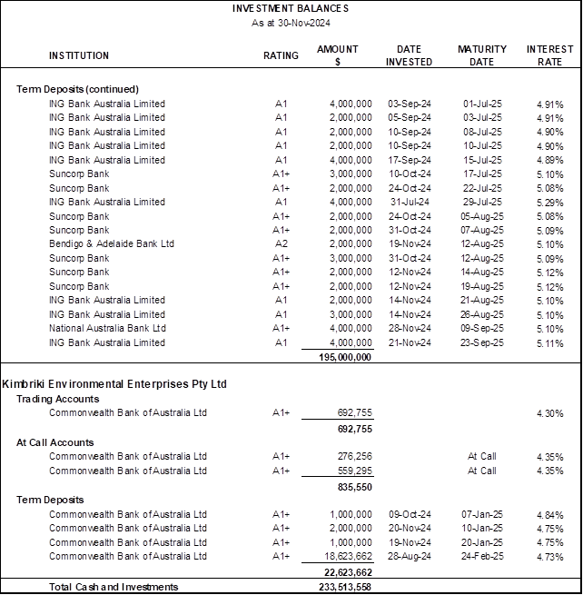Click the MATURITY DATE column header
This screenshot has width=583, height=595.
coord(481,55)
